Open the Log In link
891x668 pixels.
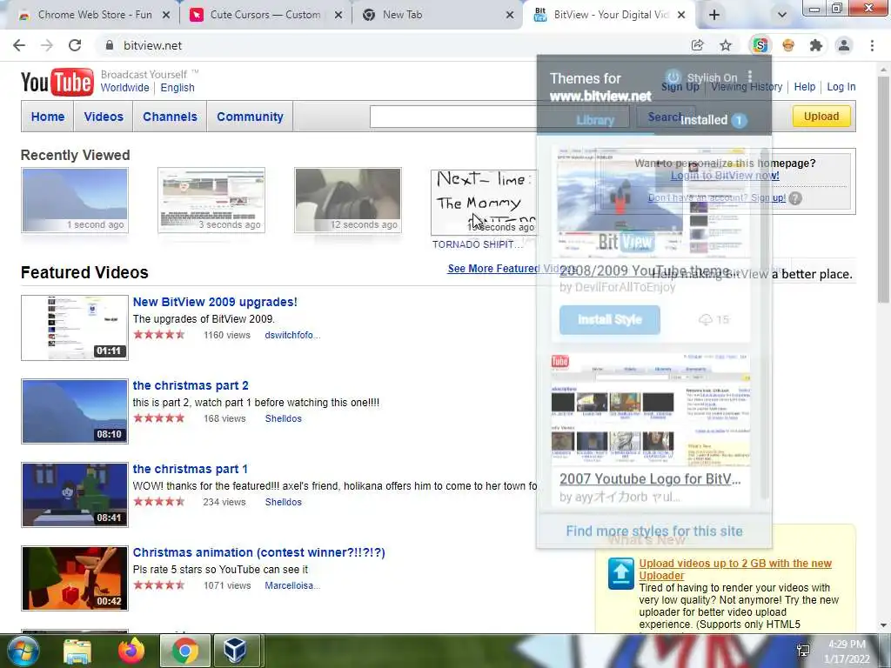pyautogui.click(x=841, y=86)
